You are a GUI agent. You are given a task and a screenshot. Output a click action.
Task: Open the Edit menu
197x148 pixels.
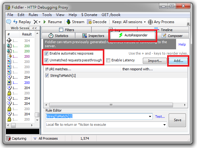[21, 15]
